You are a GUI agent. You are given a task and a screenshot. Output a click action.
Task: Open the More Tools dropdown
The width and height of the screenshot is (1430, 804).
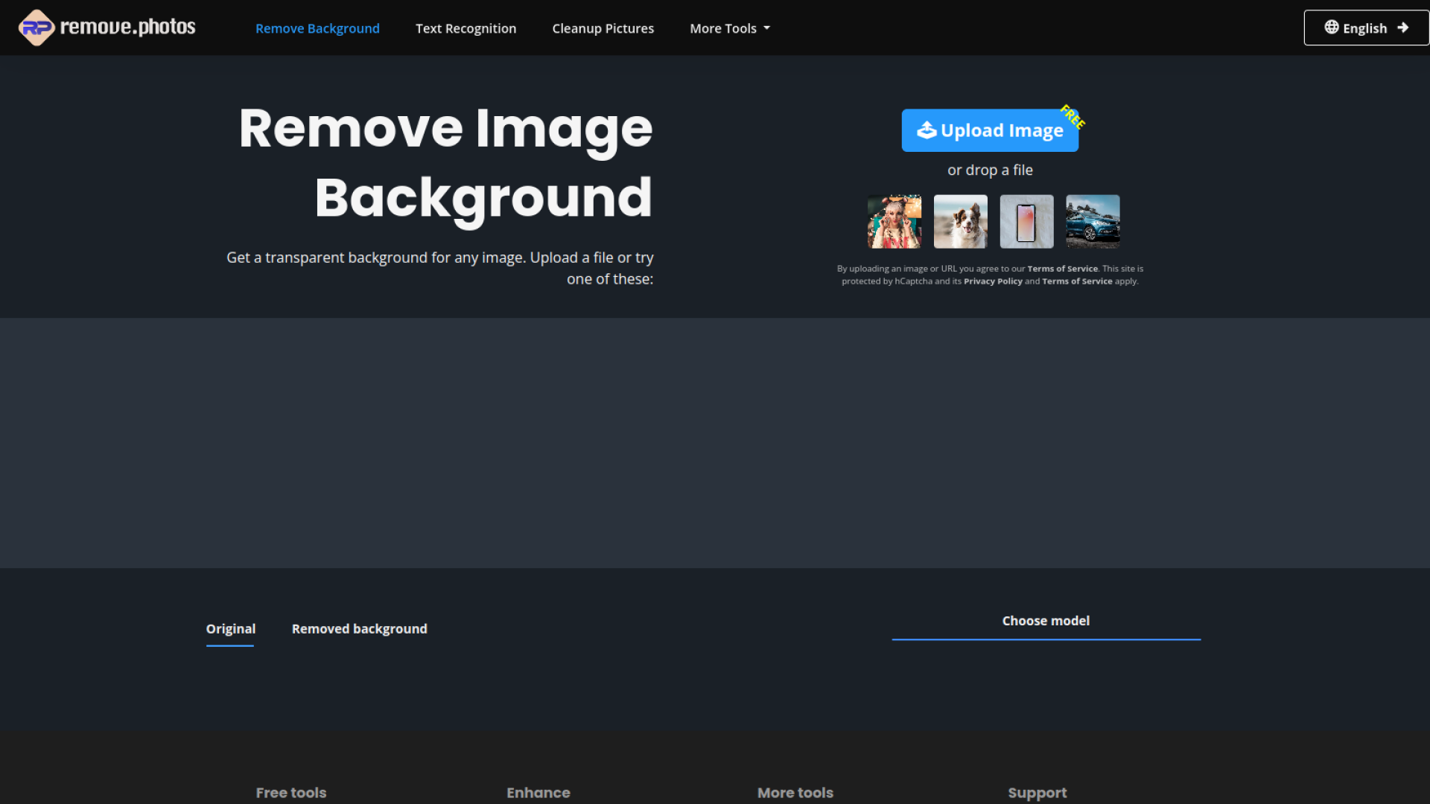pyautogui.click(x=728, y=28)
